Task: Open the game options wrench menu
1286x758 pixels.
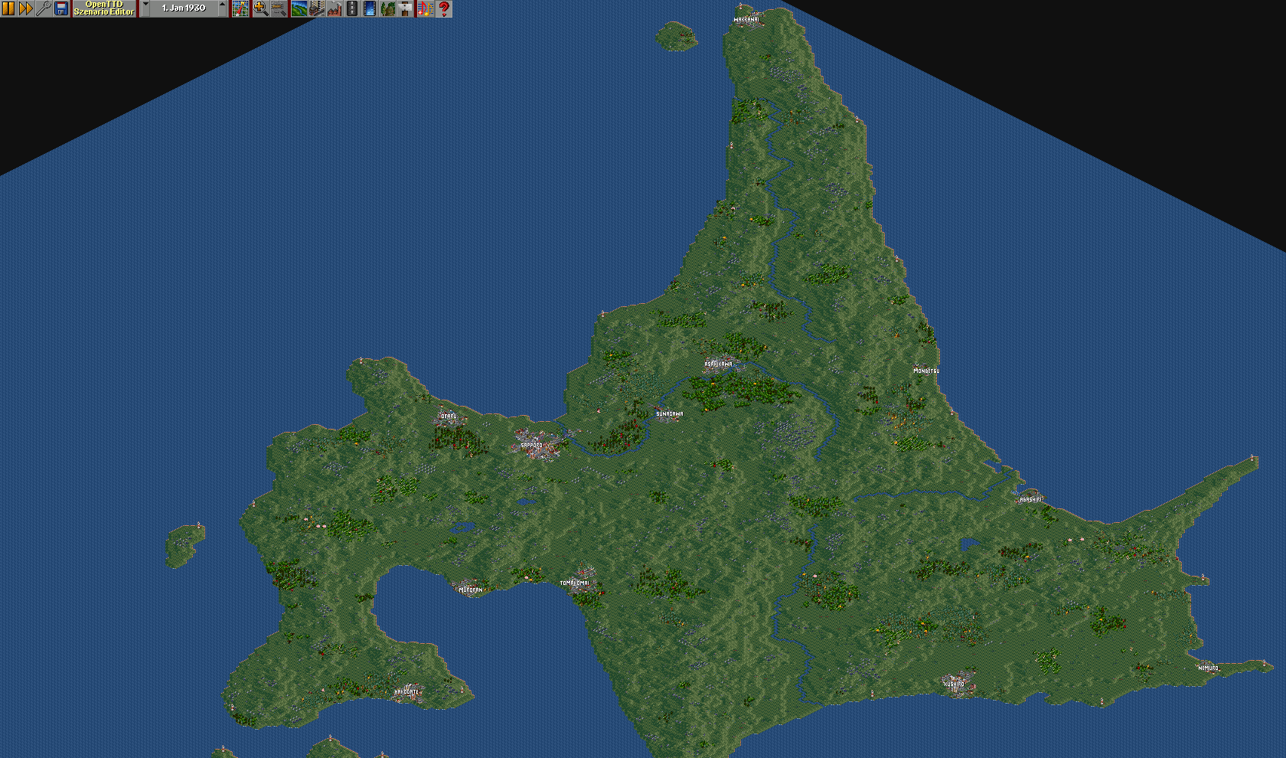Action: tap(44, 8)
